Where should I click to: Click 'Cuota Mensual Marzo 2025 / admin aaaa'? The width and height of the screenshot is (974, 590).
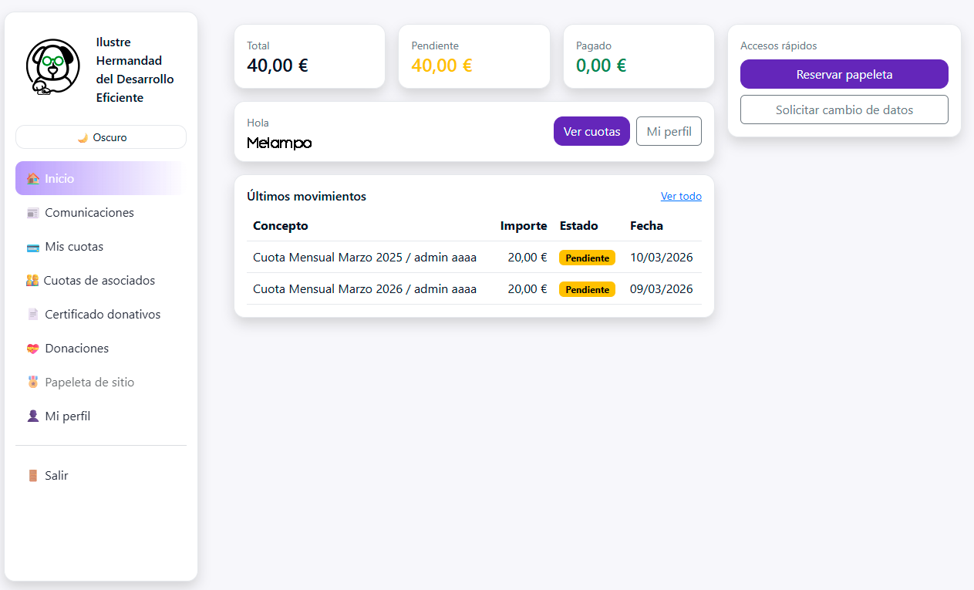[365, 257]
